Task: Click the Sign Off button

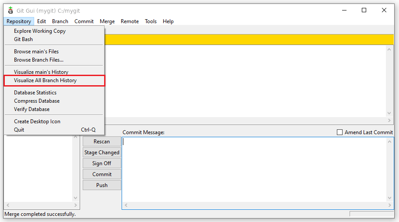Action: pos(102,163)
